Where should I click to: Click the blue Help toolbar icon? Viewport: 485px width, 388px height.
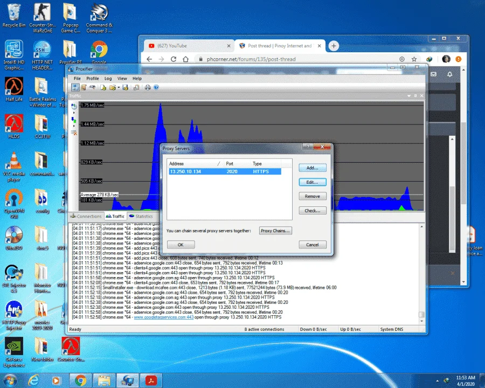[156, 87]
